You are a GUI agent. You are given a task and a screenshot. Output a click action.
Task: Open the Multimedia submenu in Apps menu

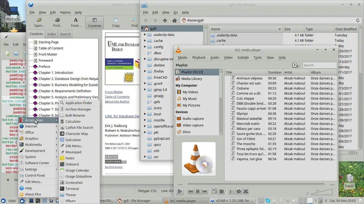39,144
